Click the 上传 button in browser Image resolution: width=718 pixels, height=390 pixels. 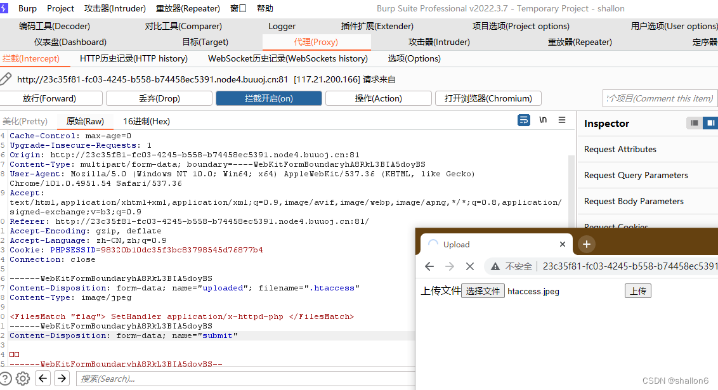coord(638,291)
